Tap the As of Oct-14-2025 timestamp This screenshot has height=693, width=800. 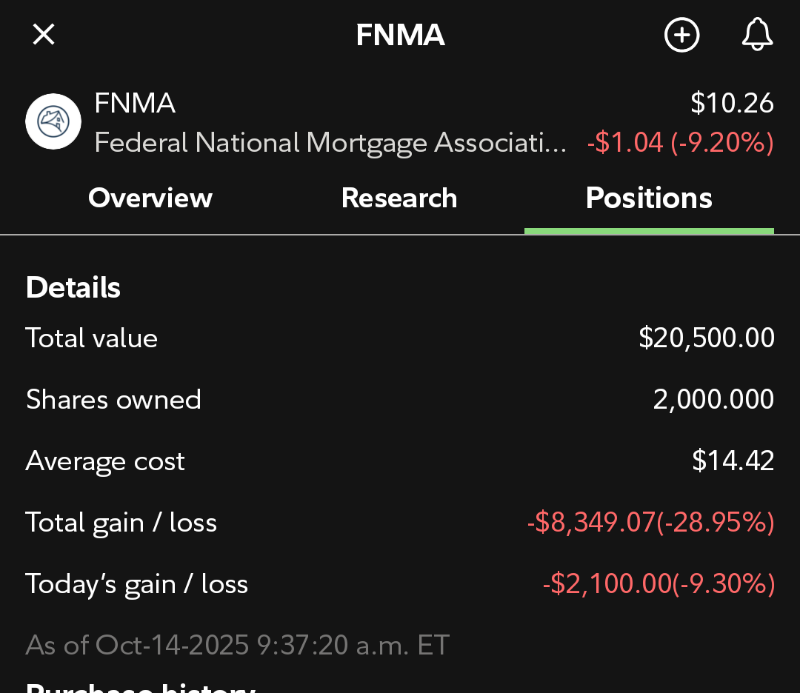pyautogui.click(x=238, y=645)
